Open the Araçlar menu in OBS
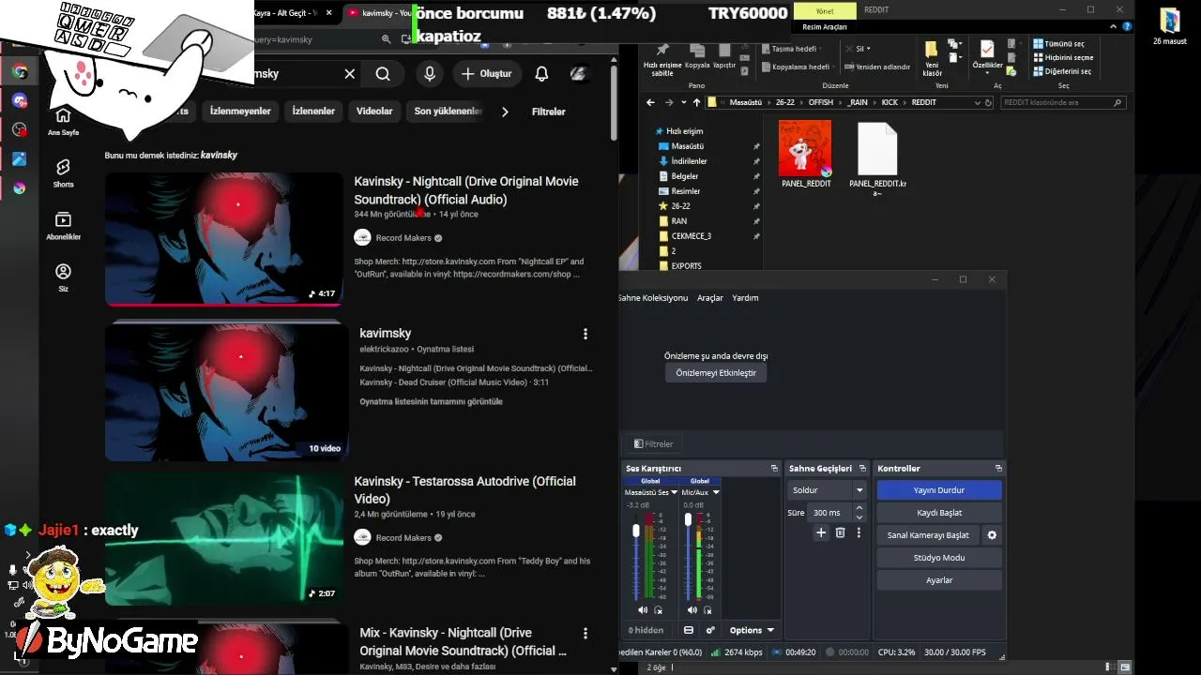This screenshot has width=1201, height=675. pos(710,298)
